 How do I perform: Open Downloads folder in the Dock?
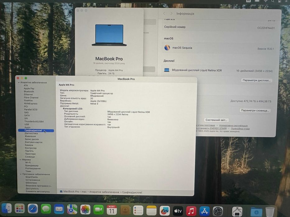[256, 212]
